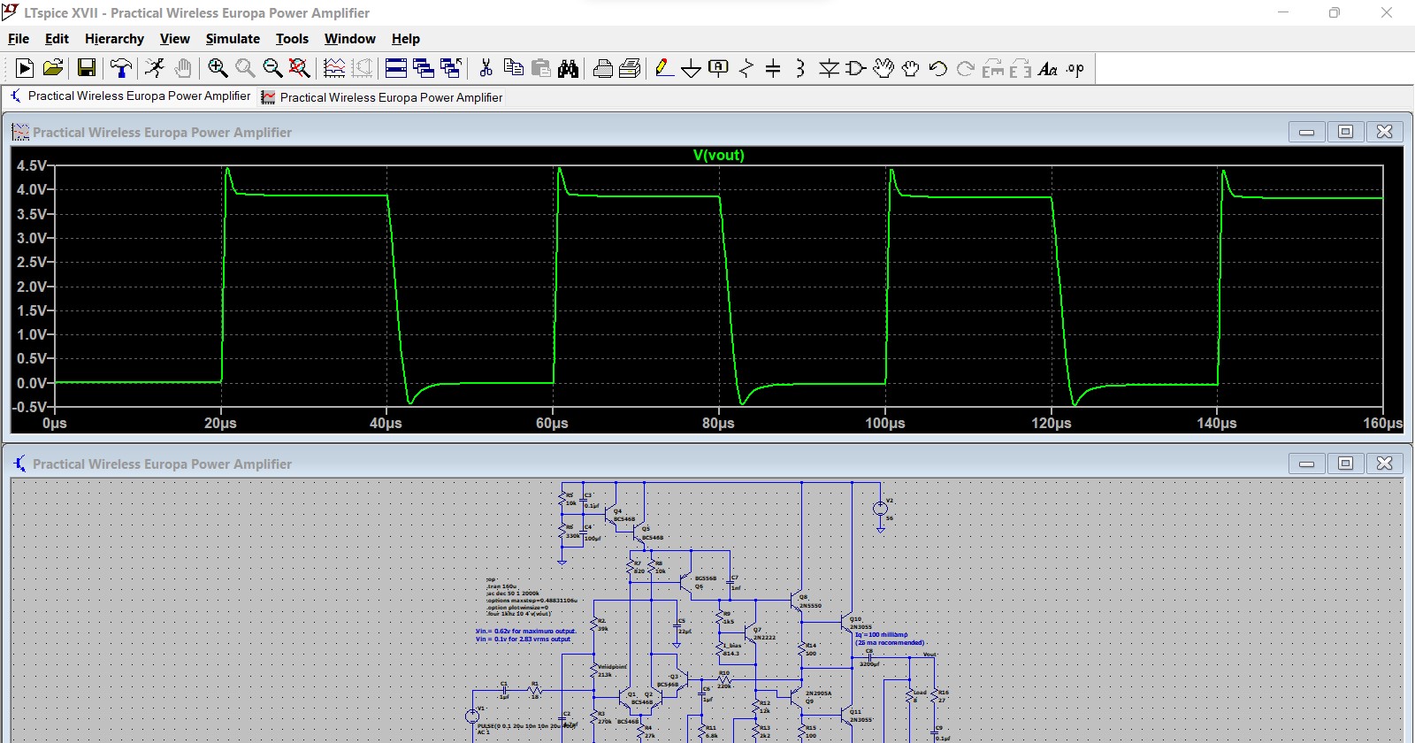
Task: Select the Move hand tool
Action: pos(883,68)
